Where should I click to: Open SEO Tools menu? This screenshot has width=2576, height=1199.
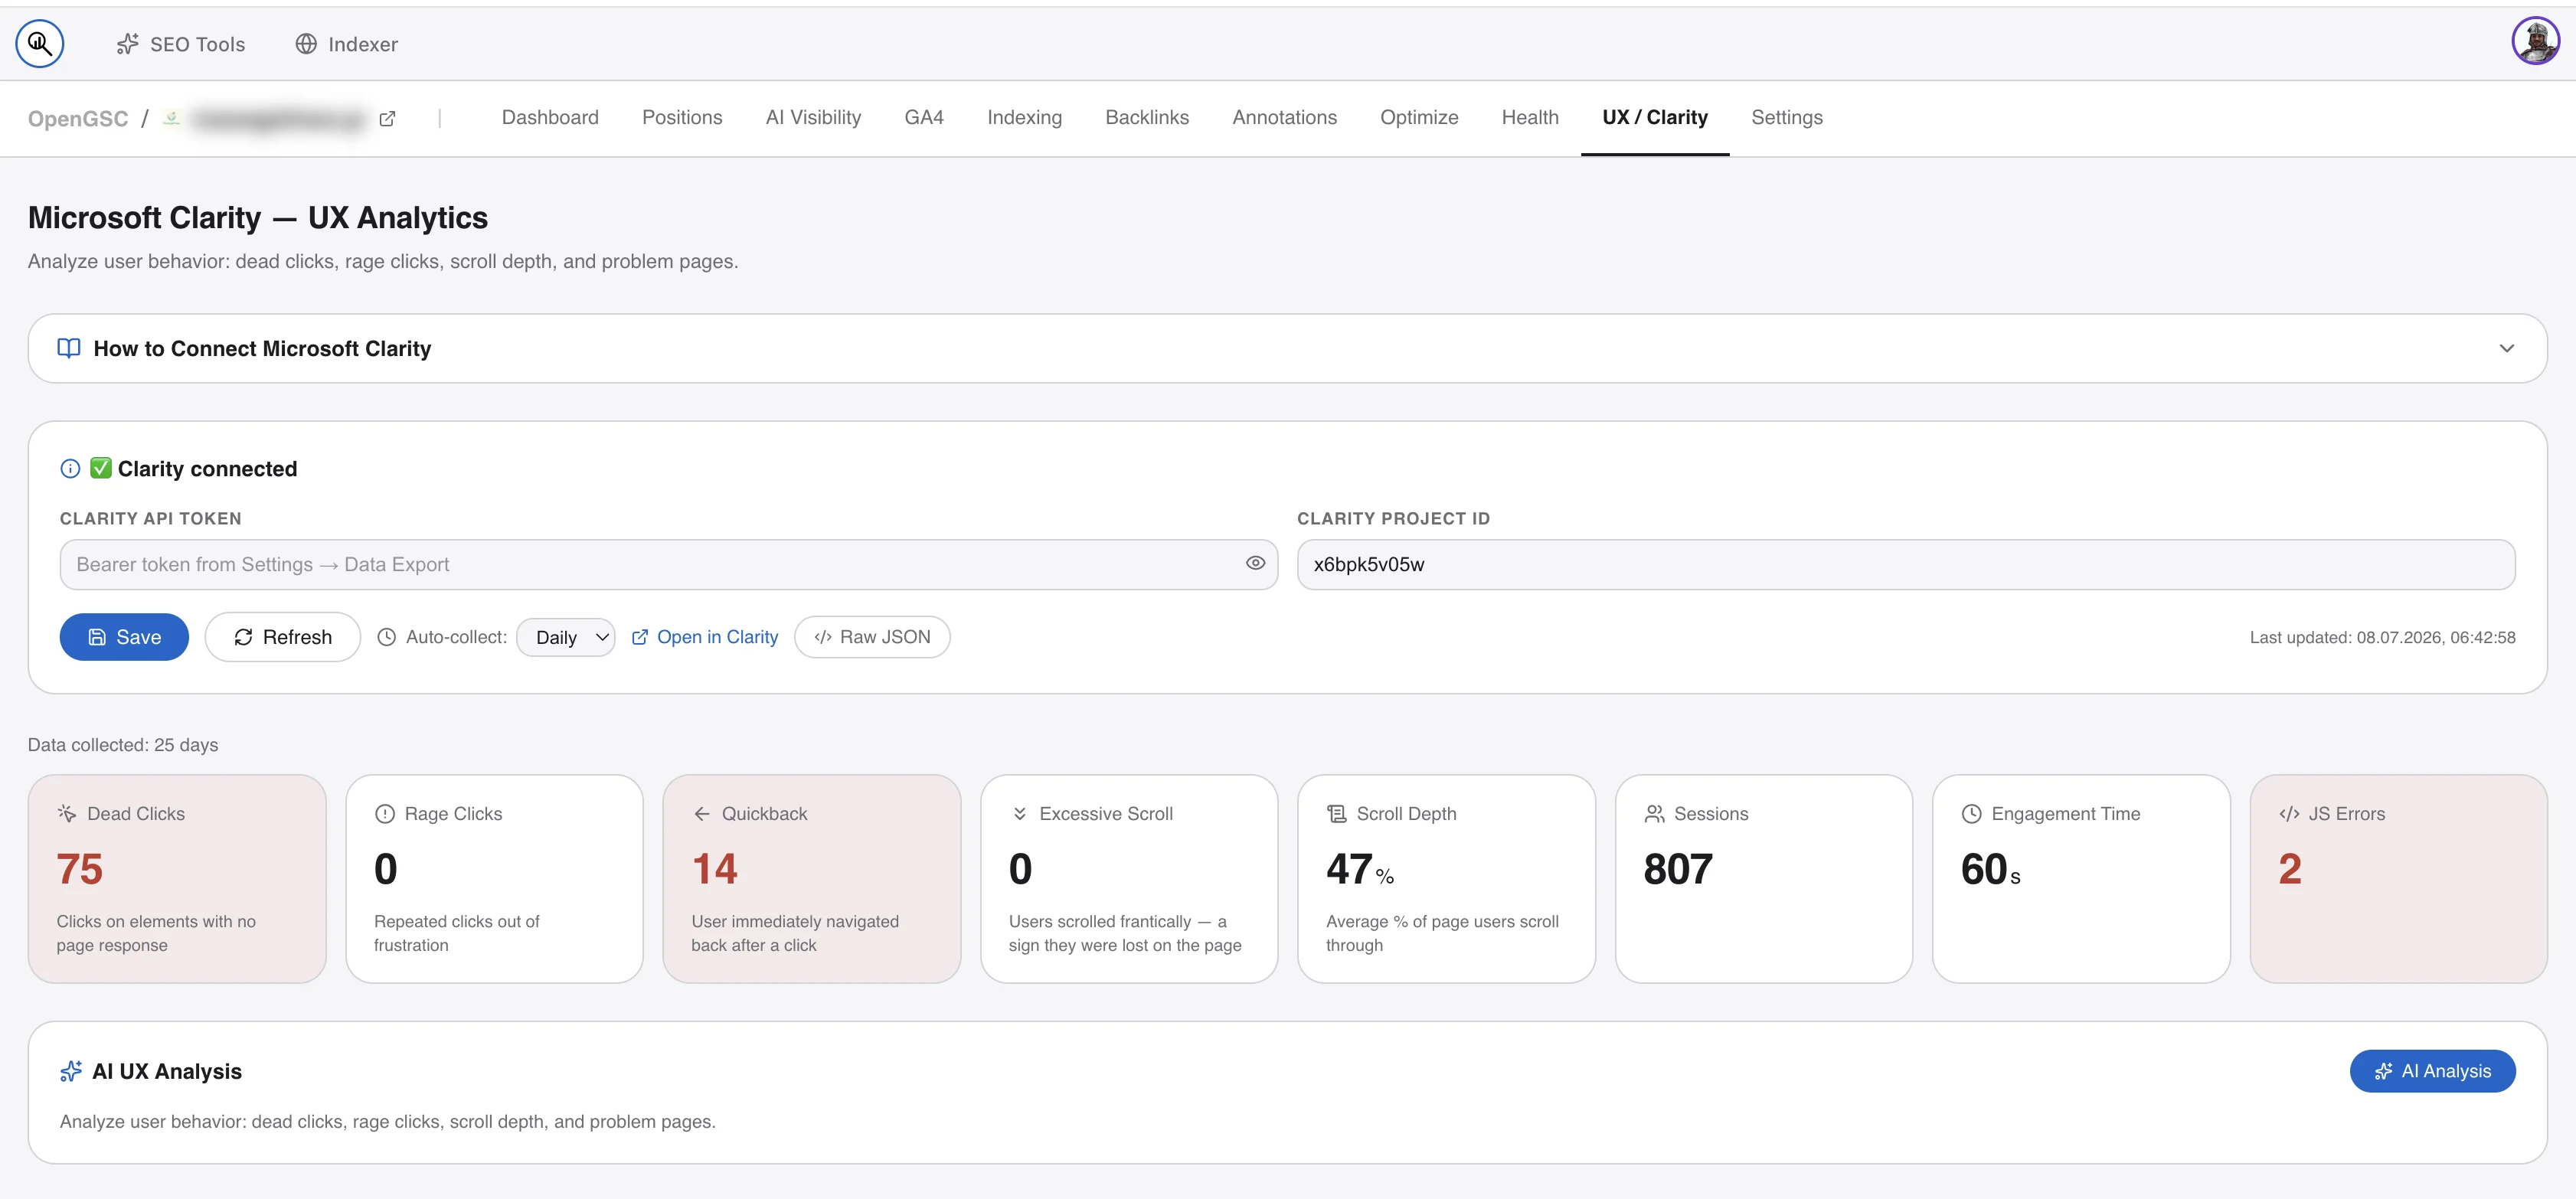(x=181, y=44)
